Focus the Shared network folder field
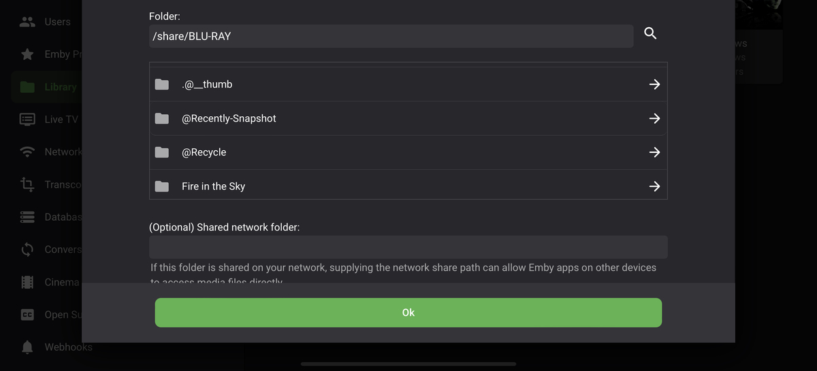Screen dimensions: 817x371 point(408,247)
